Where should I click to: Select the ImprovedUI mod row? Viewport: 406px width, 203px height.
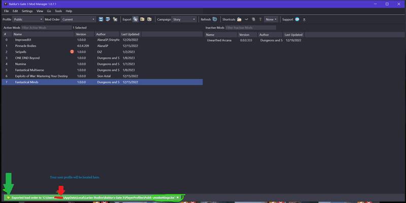click(x=102, y=40)
